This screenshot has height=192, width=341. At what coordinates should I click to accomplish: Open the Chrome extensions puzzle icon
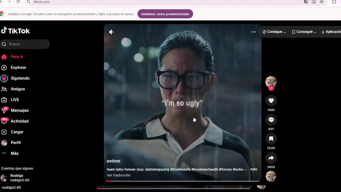click(334, 2)
